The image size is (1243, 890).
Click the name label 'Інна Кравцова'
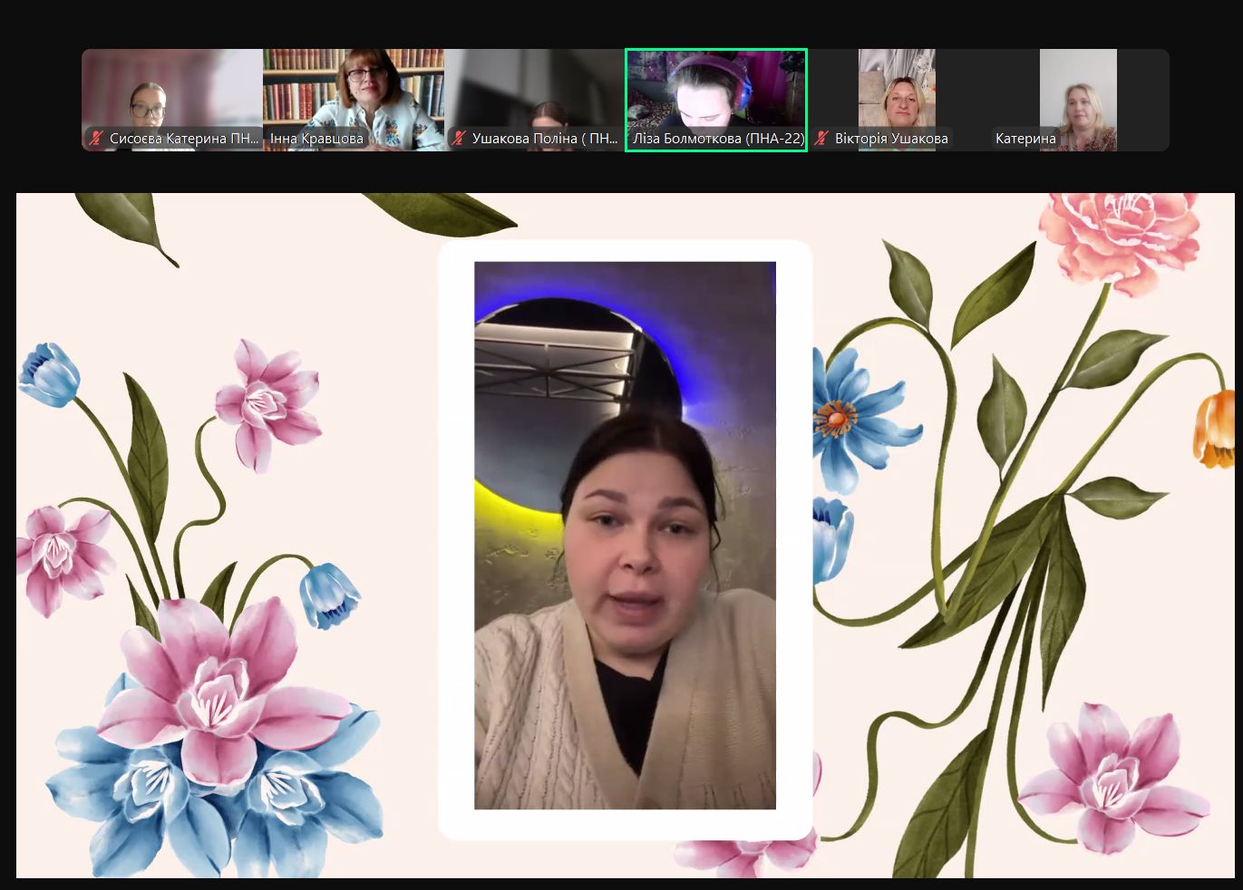(x=316, y=139)
